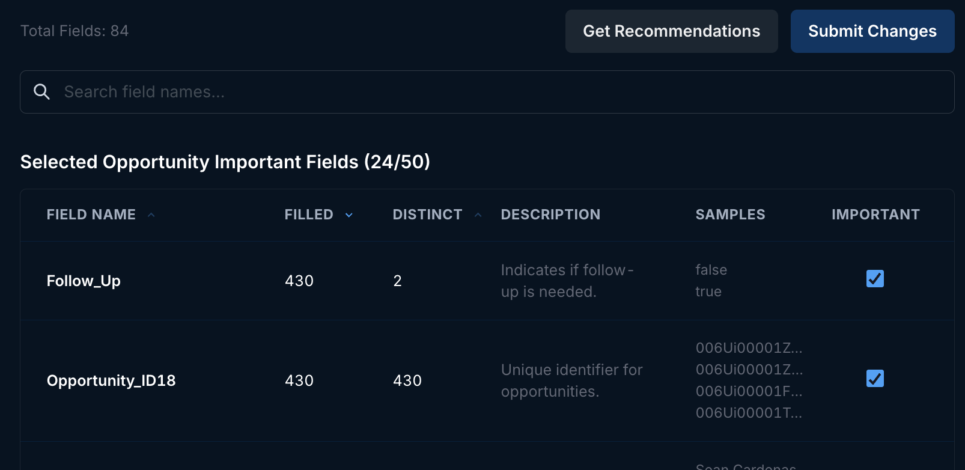Image resolution: width=965 pixels, height=470 pixels.
Task: Click the sort arrow beside FIELD NAME
Action: 151,215
